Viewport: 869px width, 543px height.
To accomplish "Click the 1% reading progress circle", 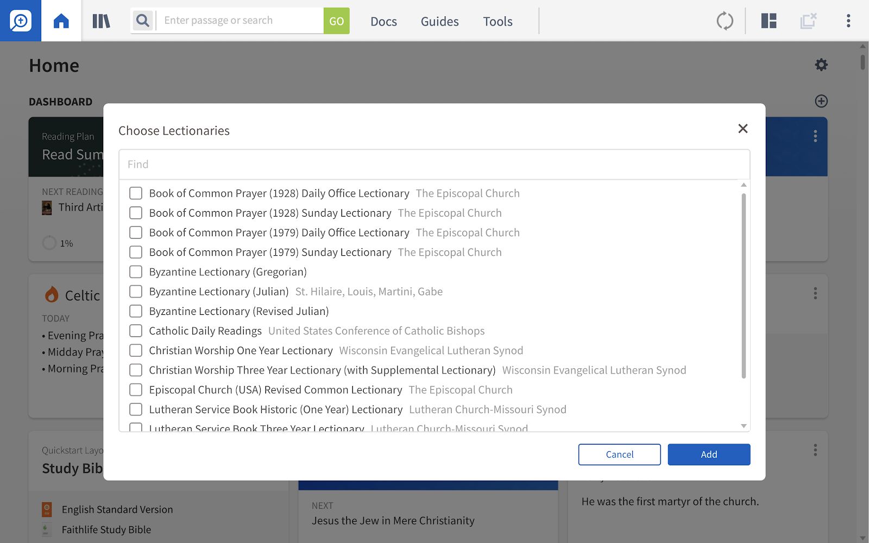I will click(x=49, y=243).
